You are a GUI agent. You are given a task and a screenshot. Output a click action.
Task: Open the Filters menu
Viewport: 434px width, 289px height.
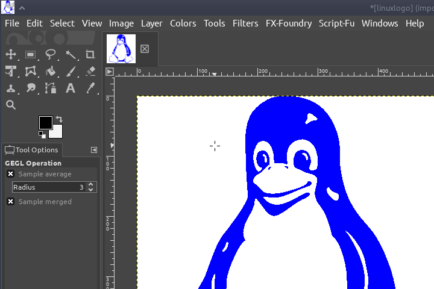pyautogui.click(x=245, y=23)
